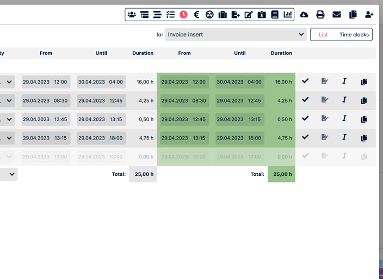Toggle the checkmark on the 4,75 h row
383x279 pixels.
coord(305,137)
